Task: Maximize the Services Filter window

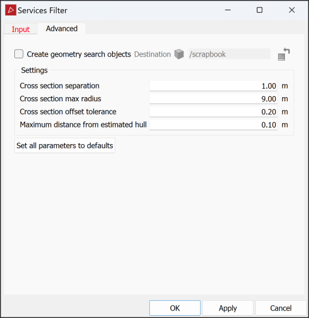Action: [x=259, y=10]
